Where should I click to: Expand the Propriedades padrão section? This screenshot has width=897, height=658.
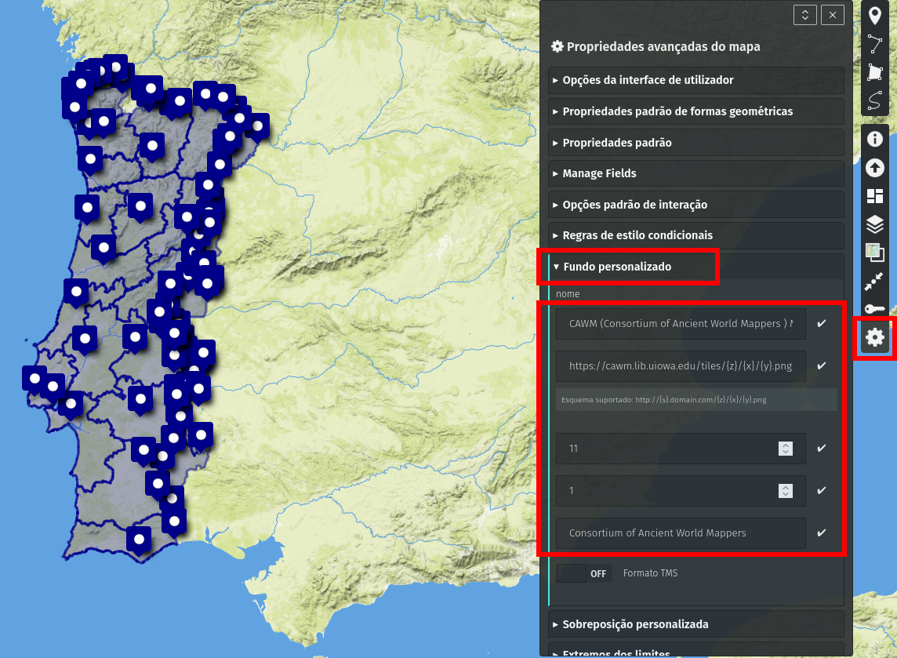pos(695,143)
